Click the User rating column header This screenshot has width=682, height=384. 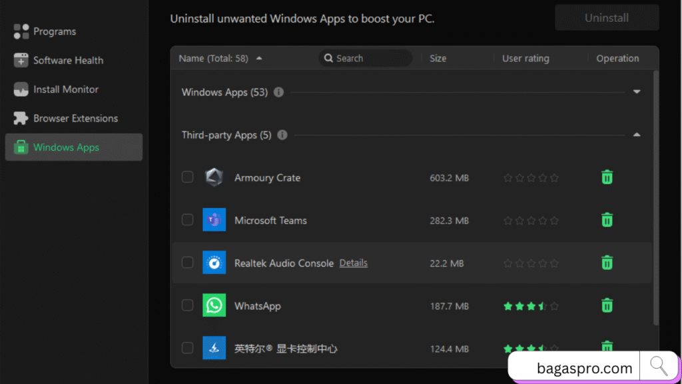coord(525,58)
